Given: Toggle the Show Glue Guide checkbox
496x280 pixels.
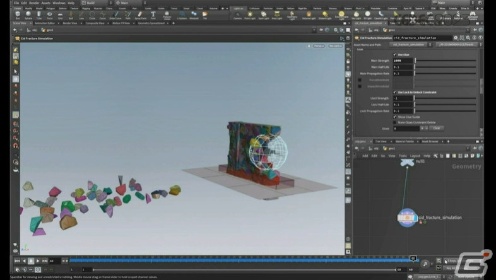Looking at the screenshot, I should [394, 117].
